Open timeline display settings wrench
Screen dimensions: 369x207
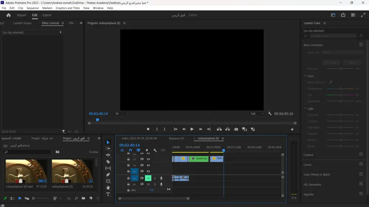pos(155,150)
